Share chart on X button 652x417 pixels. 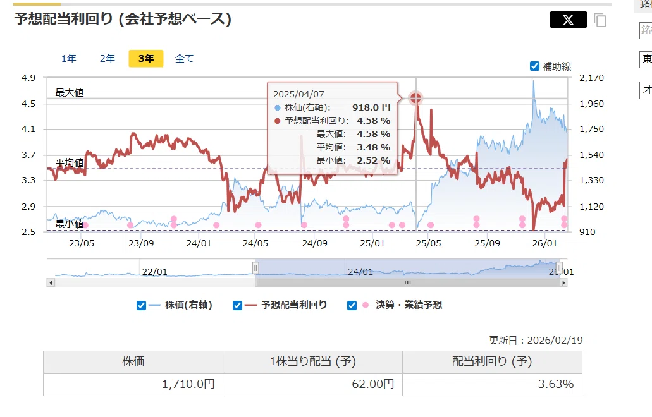tap(568, 20)
